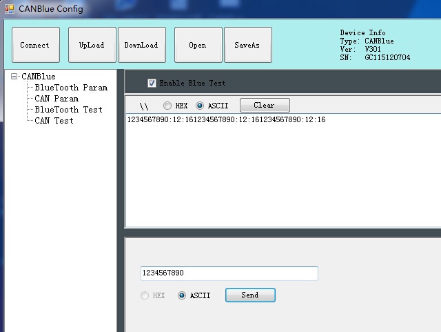This screenshot has width=441, height=332.
Task: Open BlueTooth Param in the tree
Action: 71,88
